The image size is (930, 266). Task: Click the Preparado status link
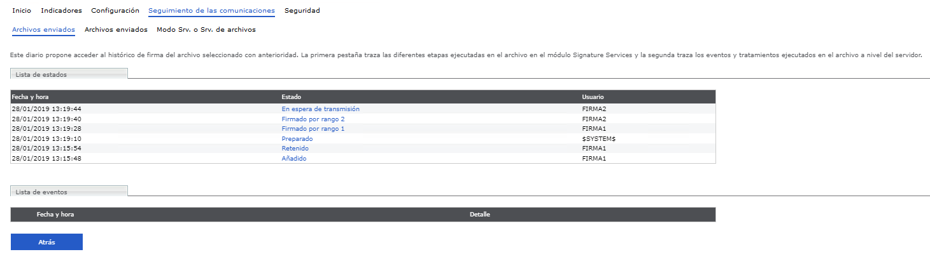pos(297,139)
